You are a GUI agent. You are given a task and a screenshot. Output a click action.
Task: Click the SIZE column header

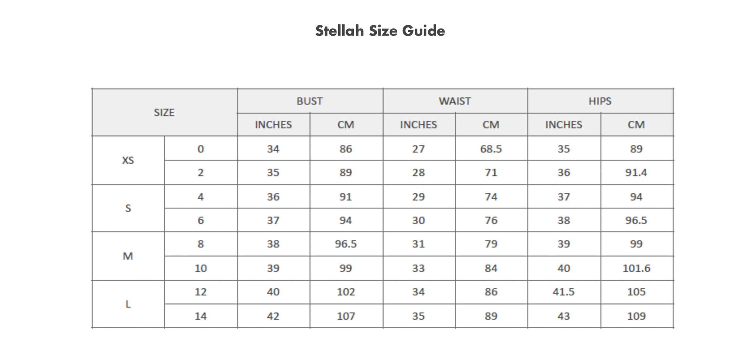pyautogui.click(x=164, y=112)
